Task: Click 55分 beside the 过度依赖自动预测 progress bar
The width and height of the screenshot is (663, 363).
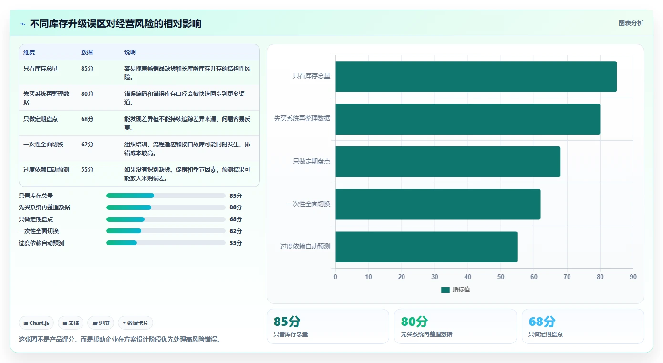Action: 236,243
